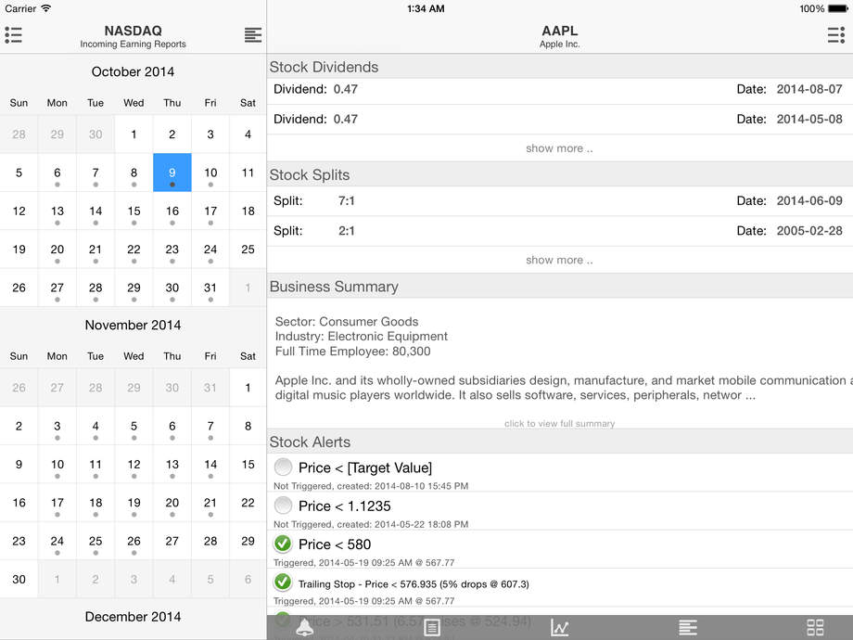Image resolution: width=853 pixels, height=640 pixels.
Task: Select November 3 in calendar
Action: pos(57,426)
